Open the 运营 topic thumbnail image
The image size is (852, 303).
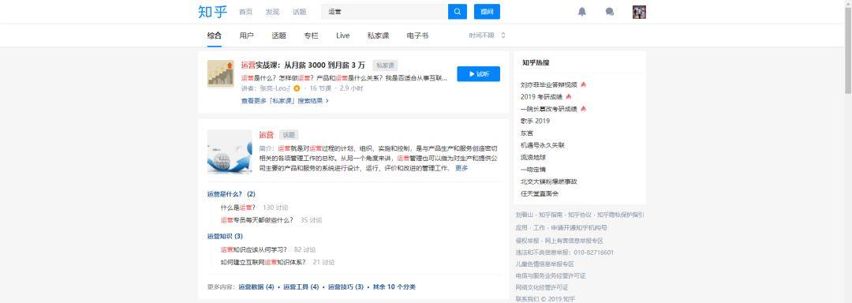(230, 151)
